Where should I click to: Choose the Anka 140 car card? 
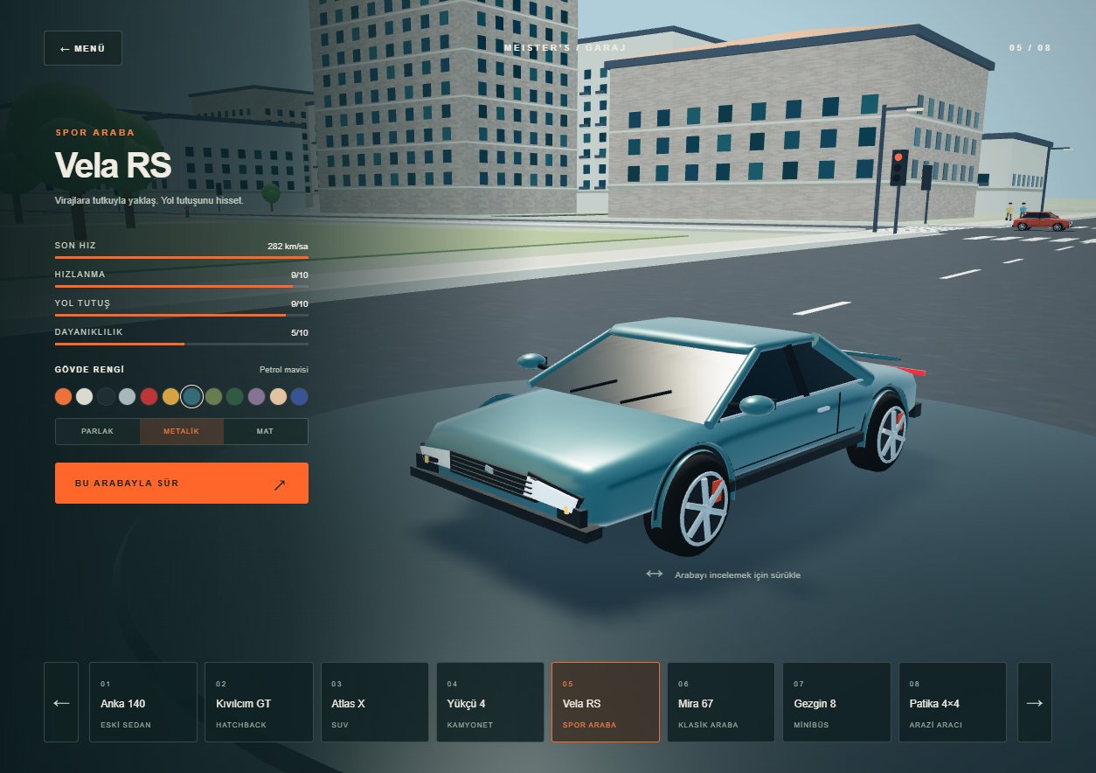[143, 702]
